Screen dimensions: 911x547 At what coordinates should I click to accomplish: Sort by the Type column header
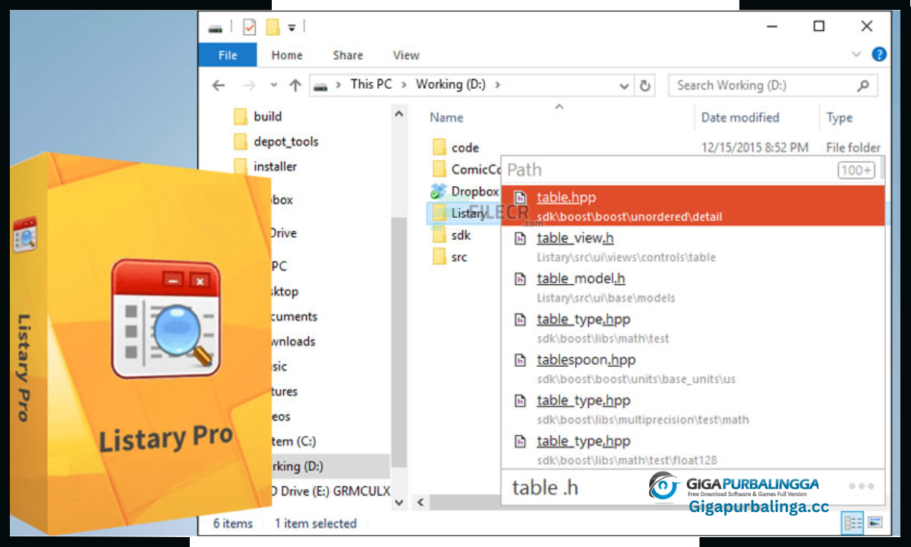(840, 118)
